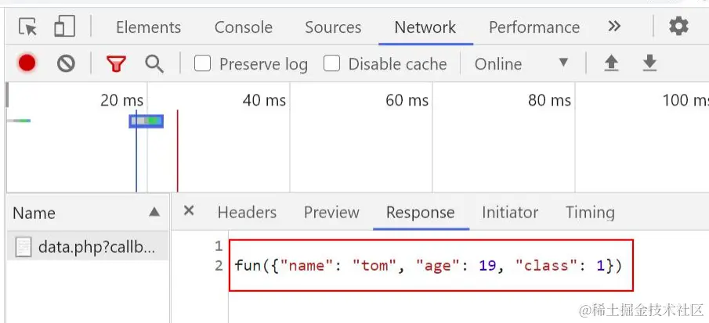Screen dimensions: 709x323
Task: Enable the Disable cache checkbox
Action: pos(332,63)
